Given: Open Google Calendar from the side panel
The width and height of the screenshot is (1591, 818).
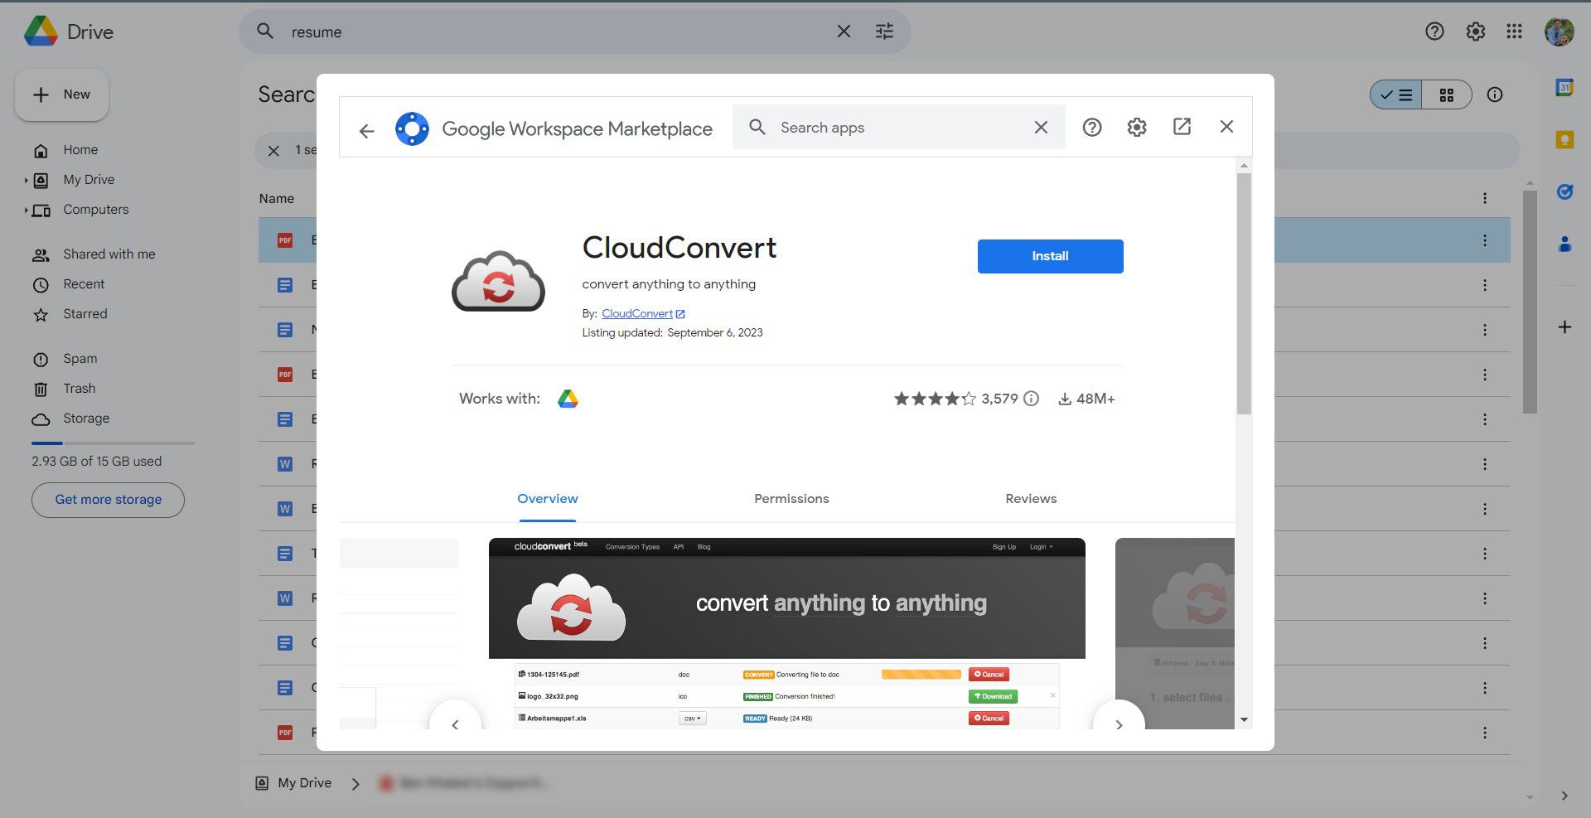Looking at the screenshot, I should [x=1563, y=85].
